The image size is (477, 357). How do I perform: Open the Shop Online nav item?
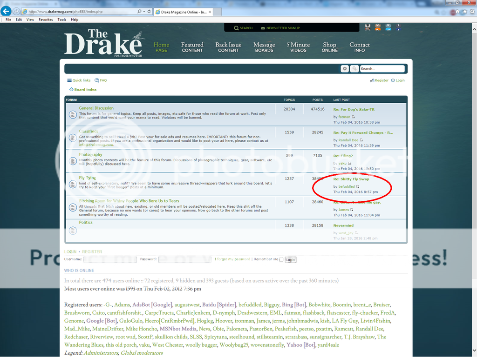329,47
